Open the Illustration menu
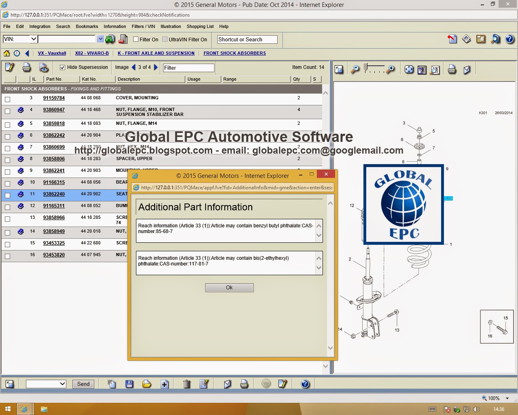The height and width of the screenshot is (415, 518). [171, 26]
